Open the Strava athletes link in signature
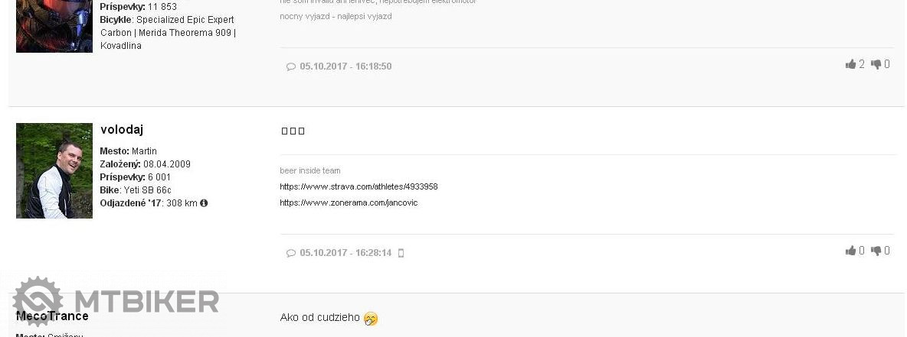The height and width of the screenshot is (337, 907). pyautogui.click(x=359, y=186)
